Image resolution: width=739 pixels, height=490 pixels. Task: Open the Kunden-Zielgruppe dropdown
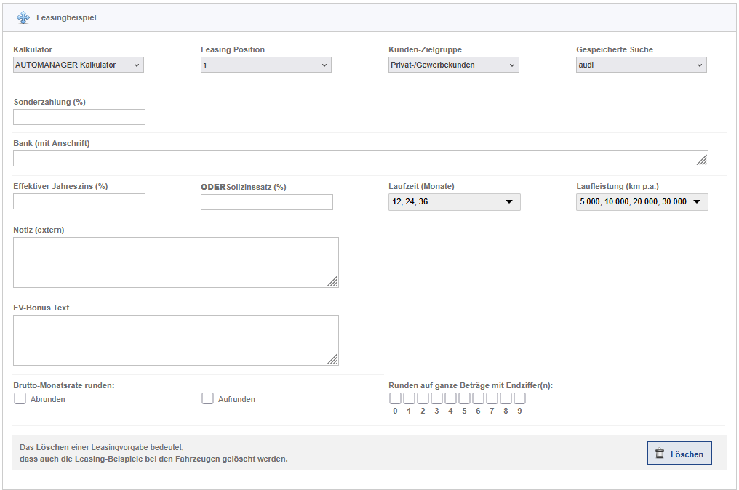[x=453, y=65]
